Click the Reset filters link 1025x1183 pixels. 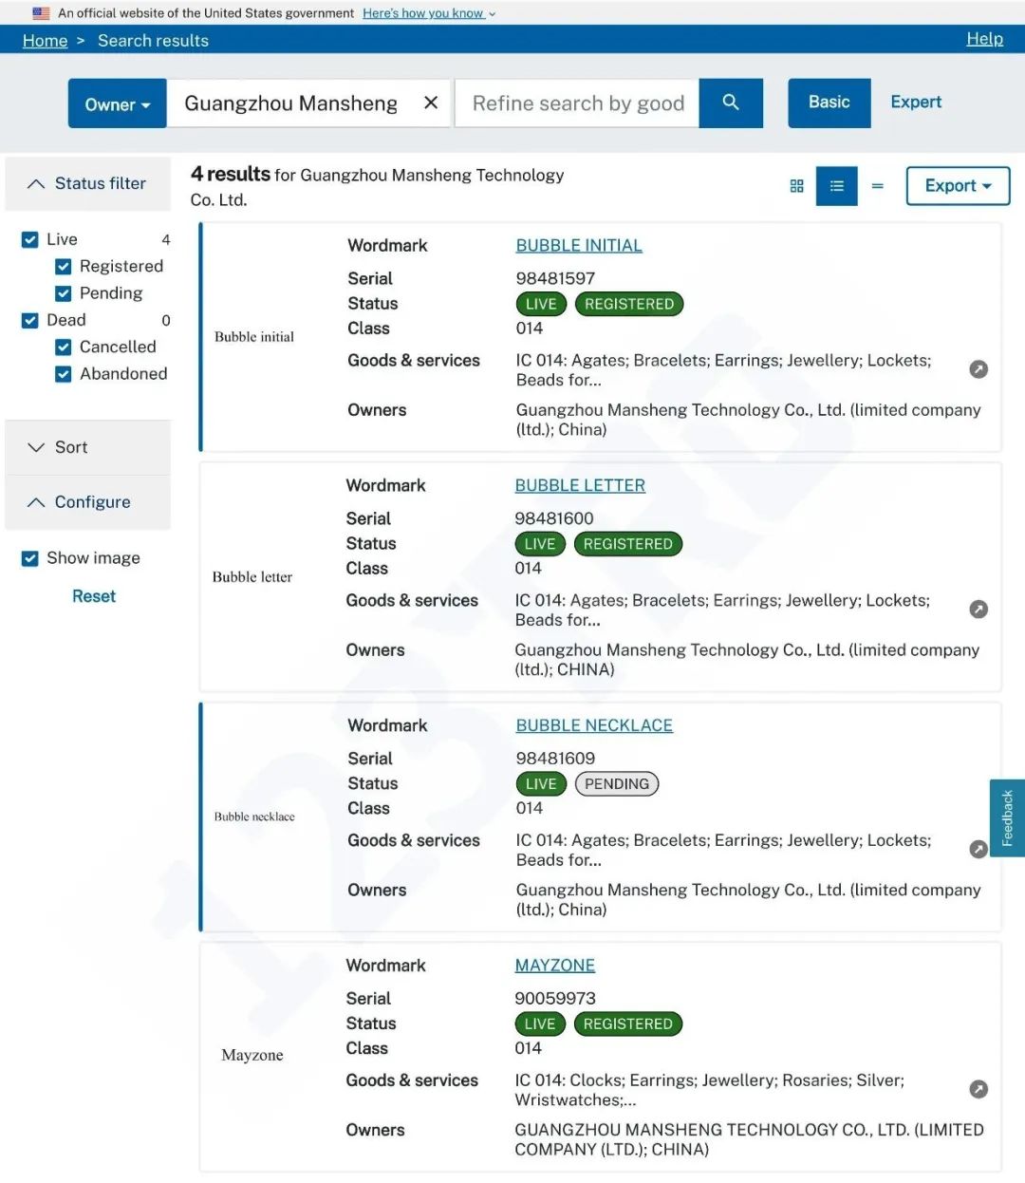[94, 596]
